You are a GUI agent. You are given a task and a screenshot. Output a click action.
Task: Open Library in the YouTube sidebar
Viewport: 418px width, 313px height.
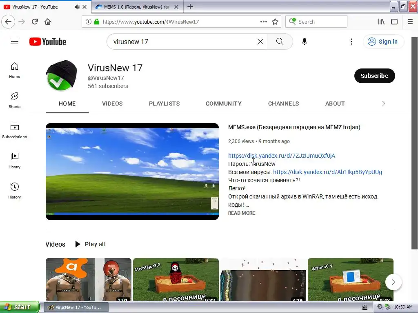pos(15,161)
